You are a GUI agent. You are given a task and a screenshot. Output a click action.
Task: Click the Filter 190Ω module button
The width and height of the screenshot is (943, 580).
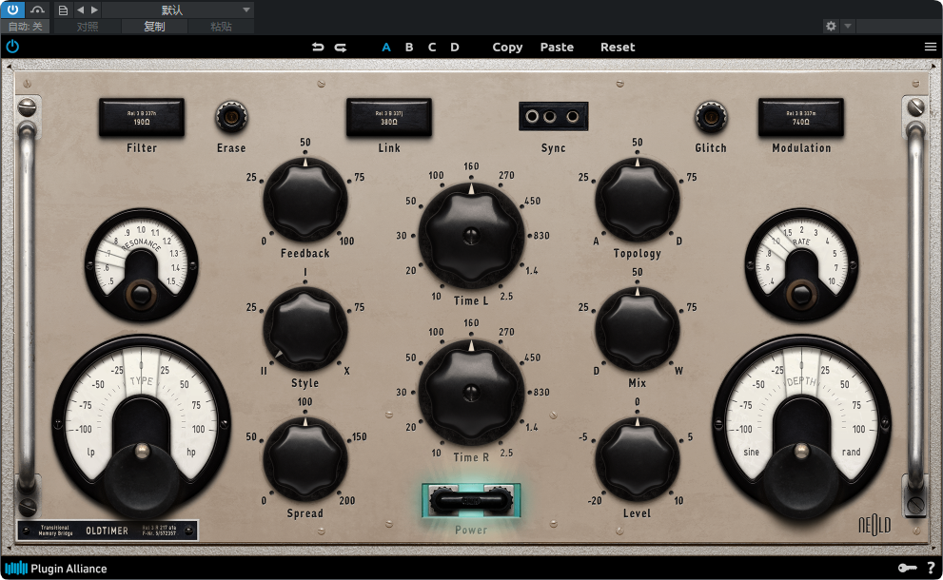point(142,117)
